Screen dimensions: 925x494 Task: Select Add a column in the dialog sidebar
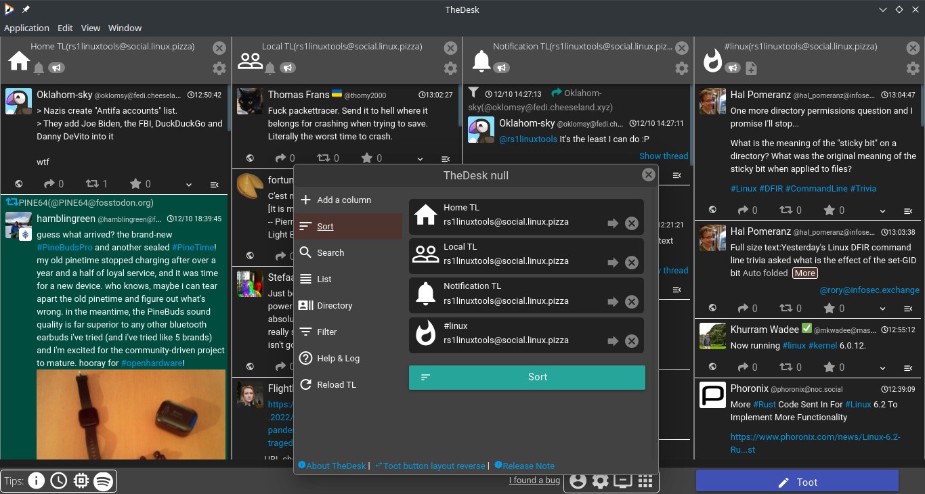[x=348, y=200]
